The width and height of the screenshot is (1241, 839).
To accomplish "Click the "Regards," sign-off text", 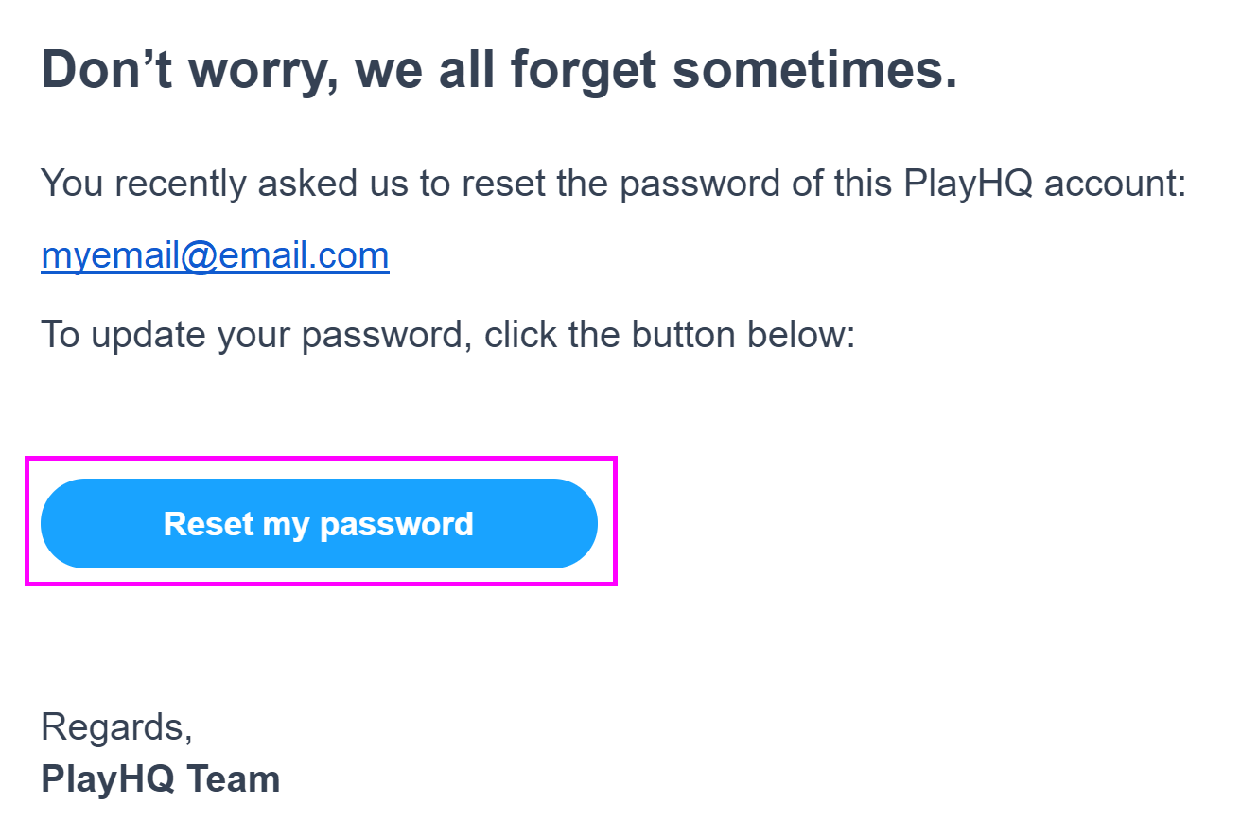I will click(x=116, y=726).
